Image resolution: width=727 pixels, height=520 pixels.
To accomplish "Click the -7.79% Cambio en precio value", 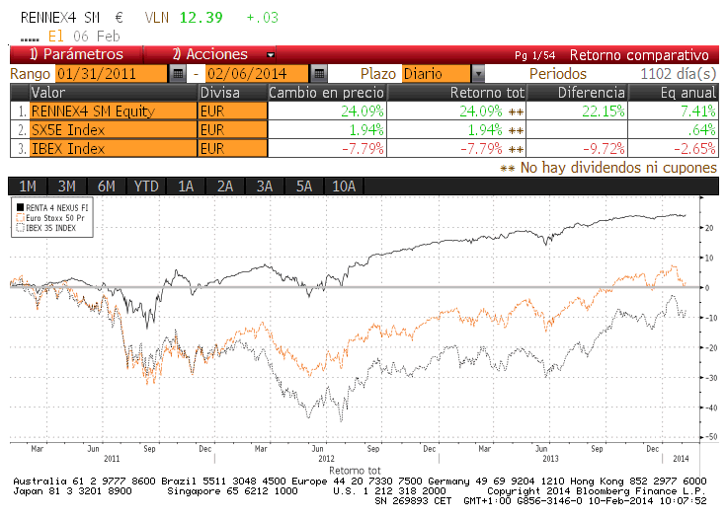I will click(x=363, y=149).
